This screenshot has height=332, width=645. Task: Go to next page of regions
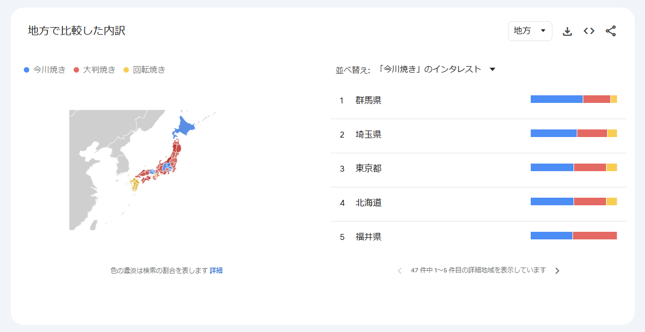pyautogui.click(x=557, y=271)
